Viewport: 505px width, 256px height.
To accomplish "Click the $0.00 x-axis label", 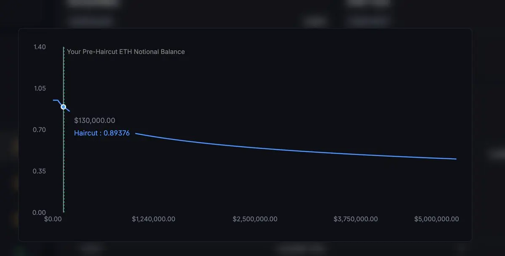I will pyautogui.click(x=53, y=219).
